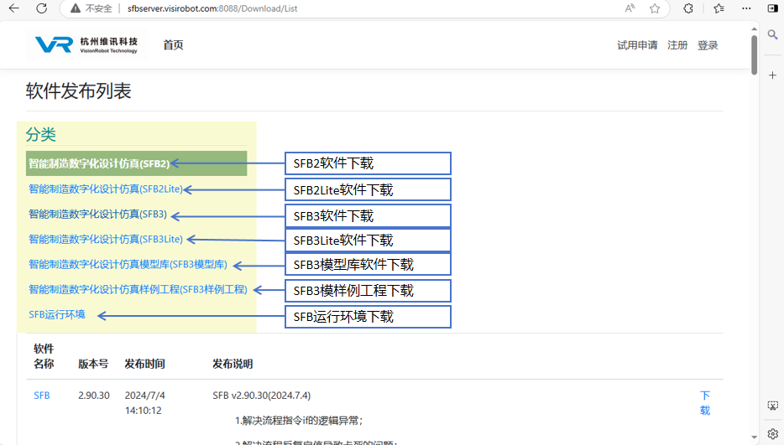This screenshot has width=784, height=445.
Task: Open the 登录 login page
Action: tap(708, 45)
